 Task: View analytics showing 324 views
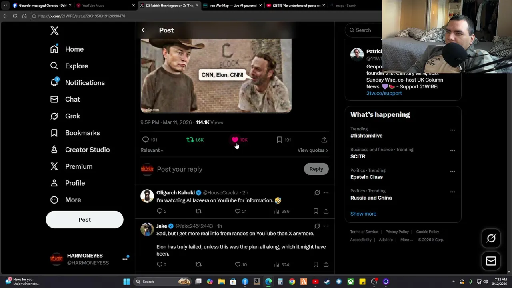click(x=282, y=264)
